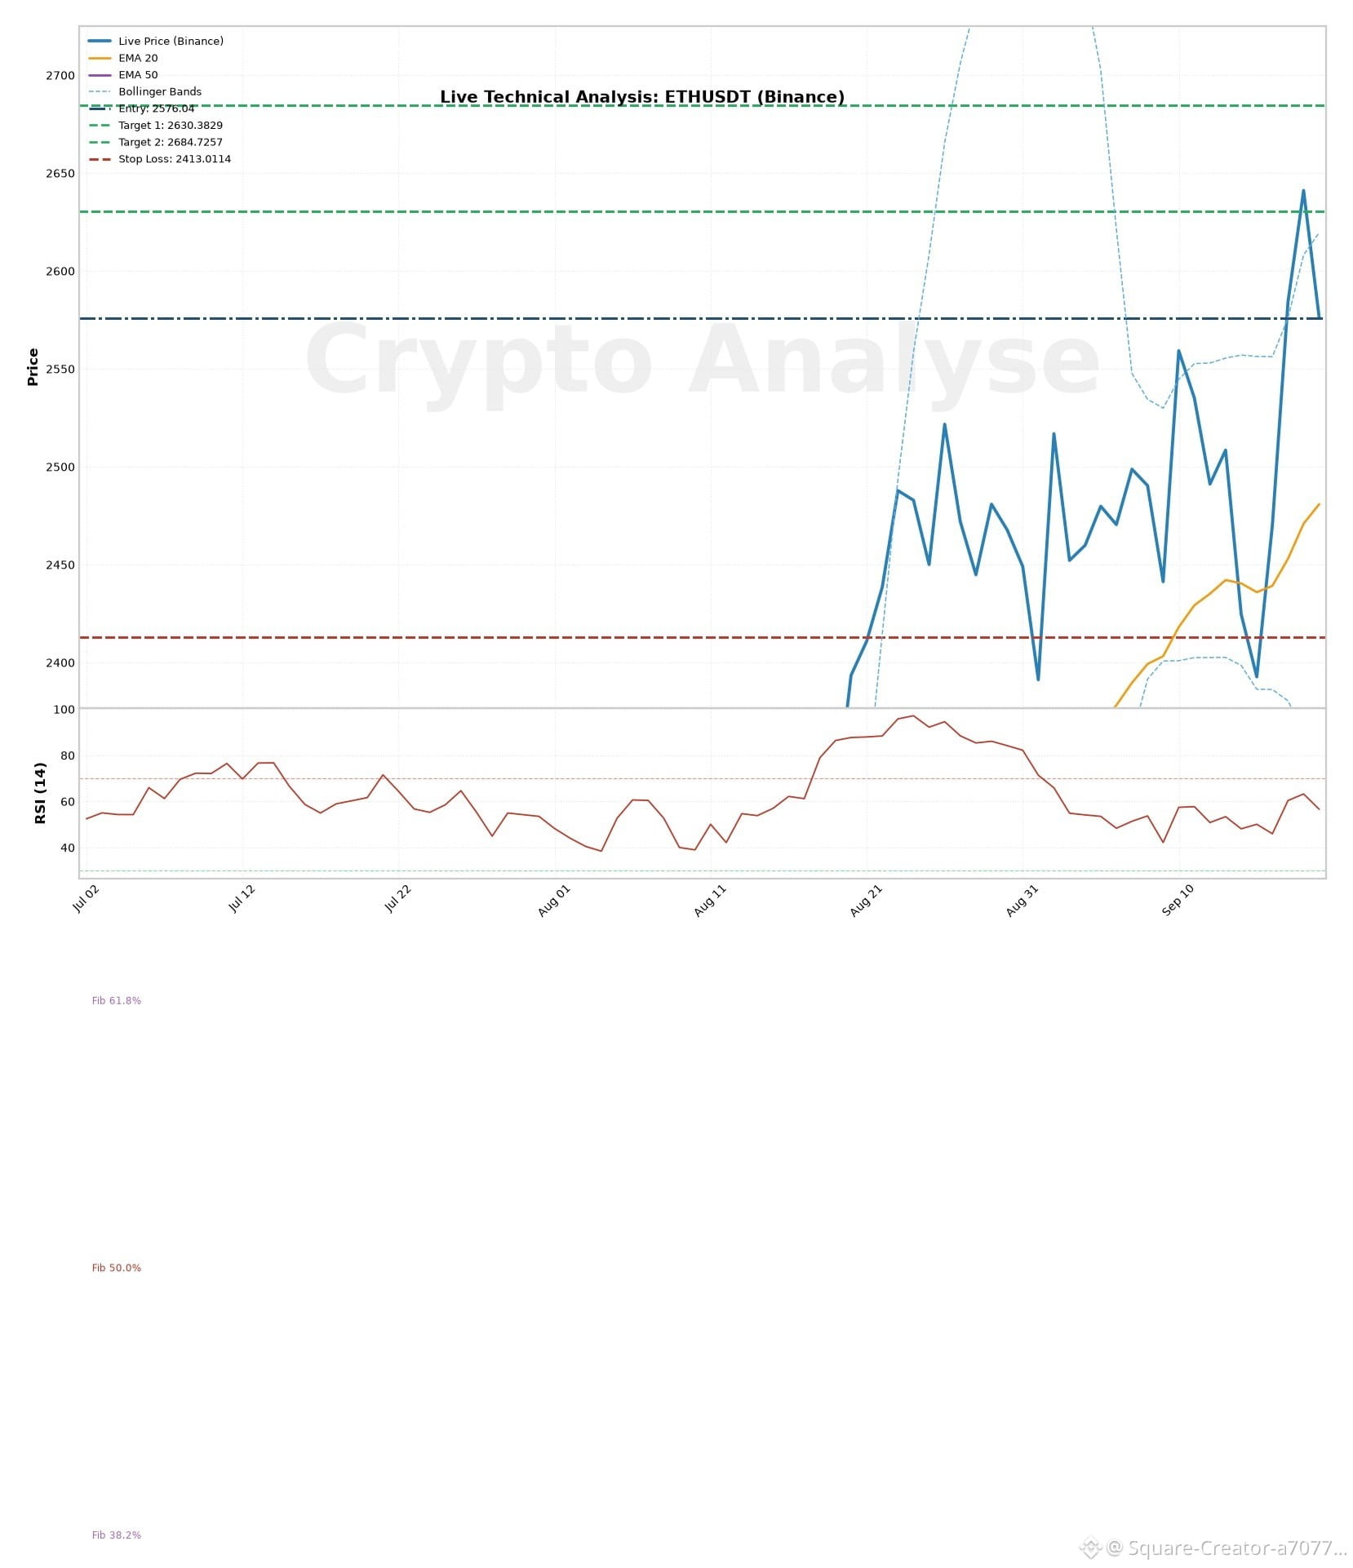Click the Square-Creator-a7077 watermark text
Screen dimensions: 1353x1568
1227,1548
